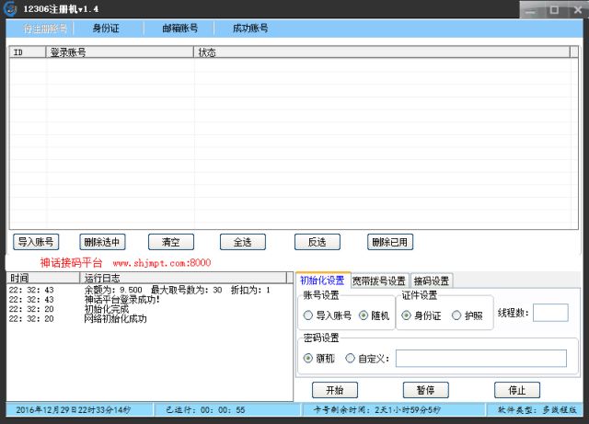Viewport: 589px width, 424px height.
Task: Open the 成功账号 tab
Action: coord(250,29)
